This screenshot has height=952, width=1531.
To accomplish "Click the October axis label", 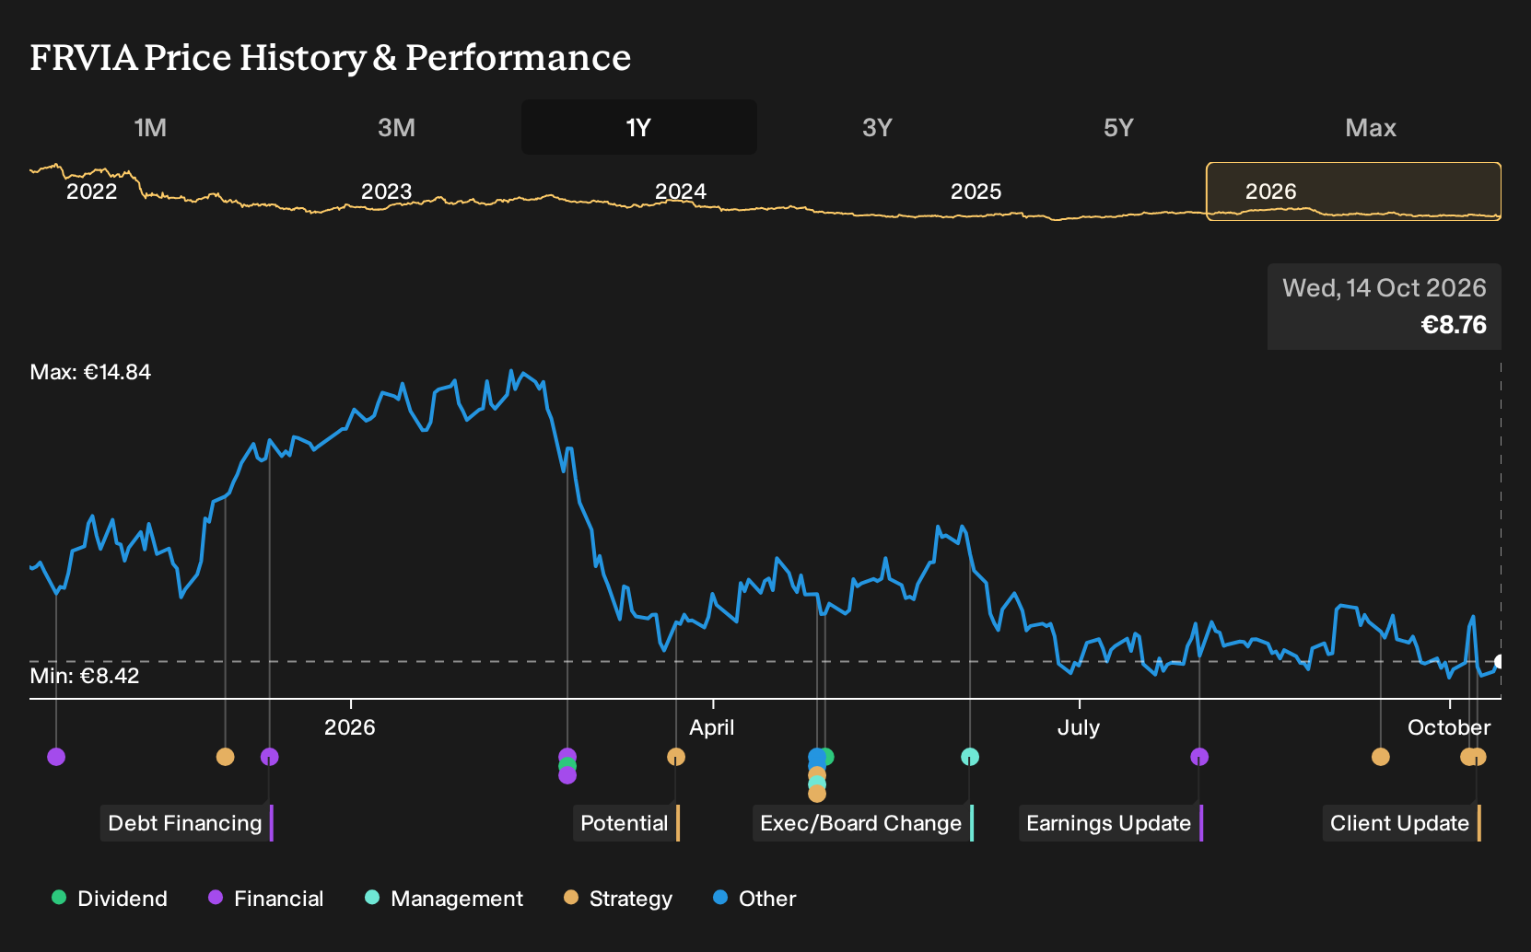I will (x=1449, y=727).
